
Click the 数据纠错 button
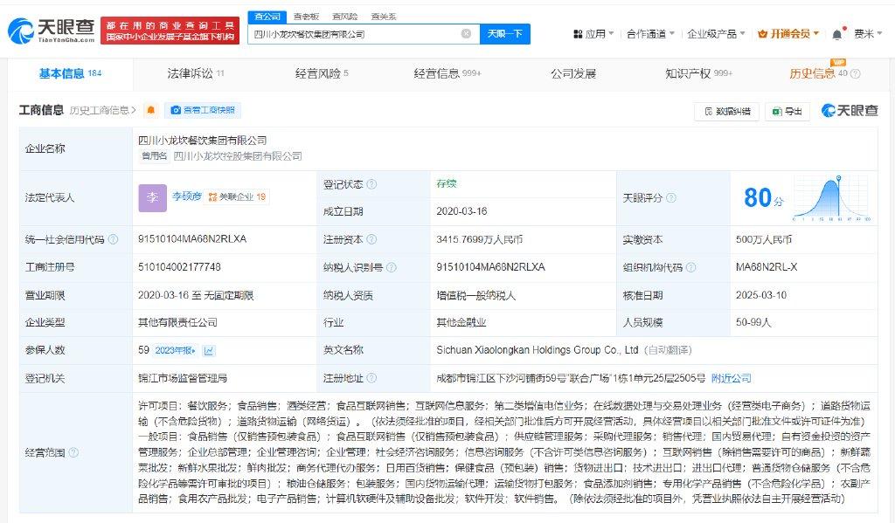click(727, 111)
